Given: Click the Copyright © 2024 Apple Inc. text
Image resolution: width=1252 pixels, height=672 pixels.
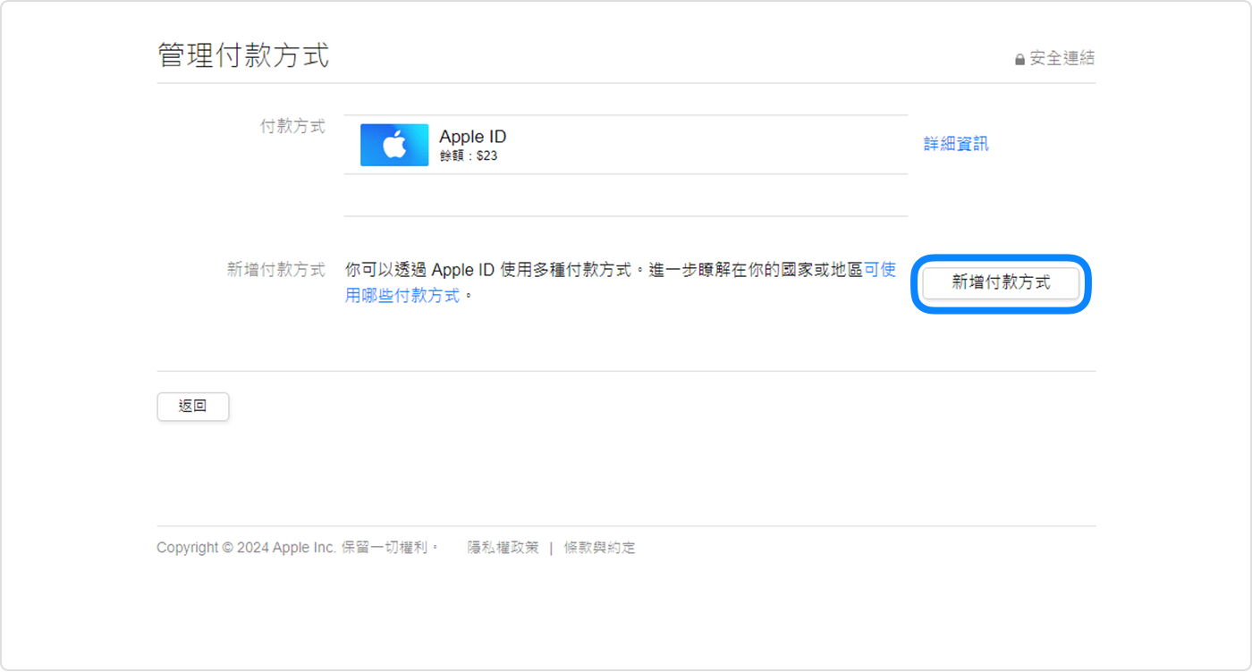Looking at the screenshot, I should (x=246, y=548).
